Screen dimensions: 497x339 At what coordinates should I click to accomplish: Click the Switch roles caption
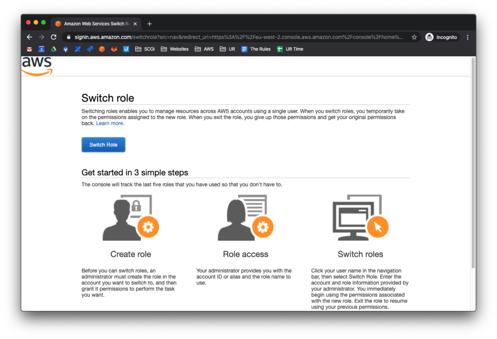tap(361, 254)
